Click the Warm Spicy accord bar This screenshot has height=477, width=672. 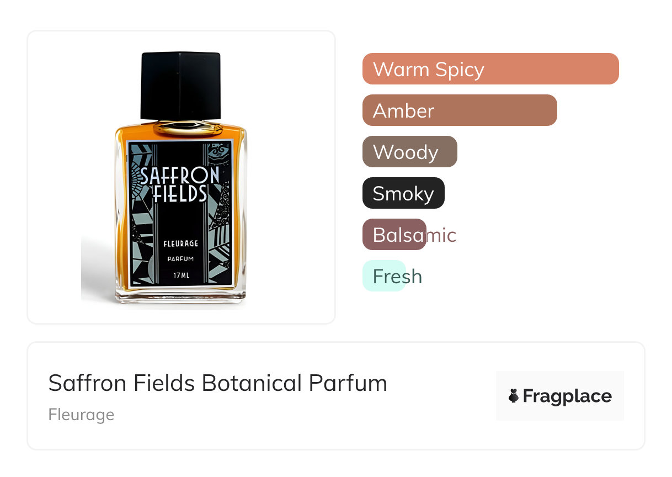[x=490, y=69]
